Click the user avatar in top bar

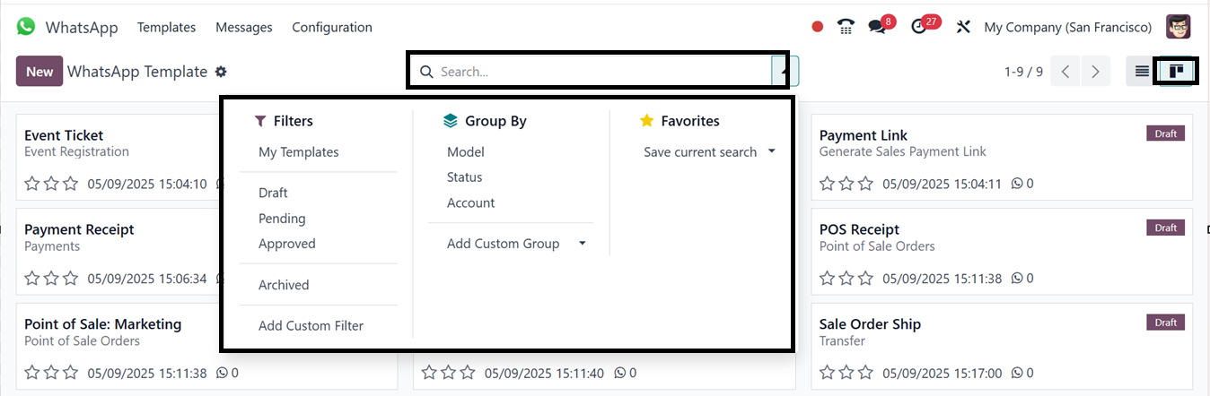pyautogui.click(x=1178, y=27)
